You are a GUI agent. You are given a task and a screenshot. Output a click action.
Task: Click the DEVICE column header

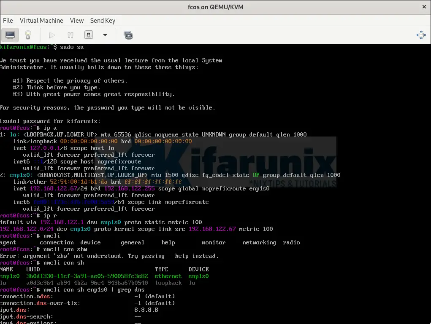coord(198,269)
